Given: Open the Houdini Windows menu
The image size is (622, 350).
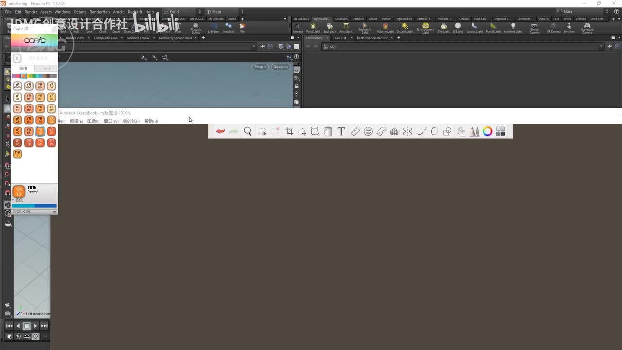Looking at the screenshot, I should pos(63,12).
